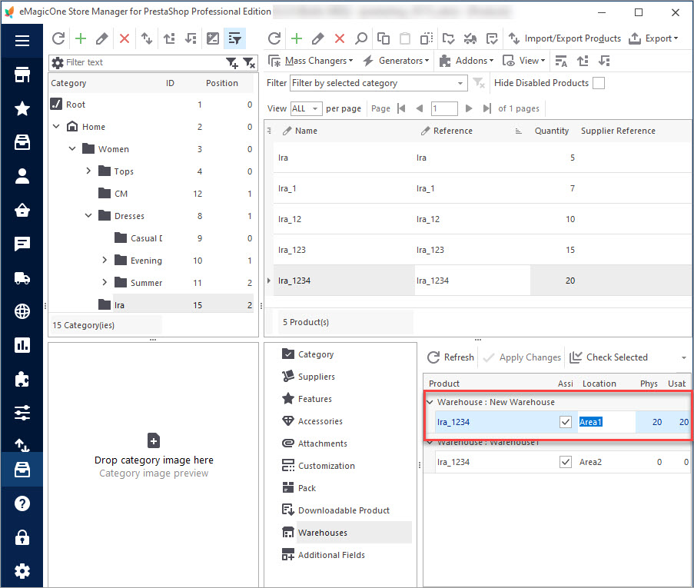Clear the category filter icon
The image size is (694, 588).
250,63
